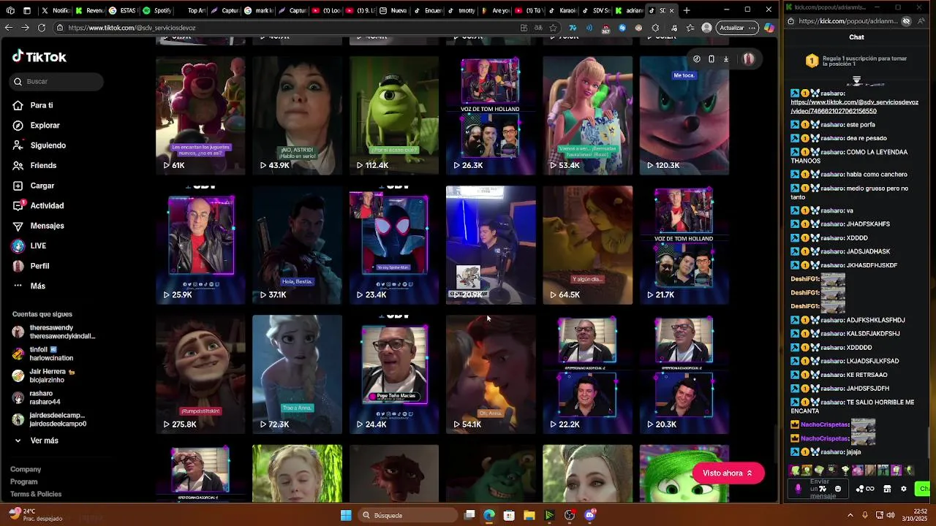The width and height of the screenshot is (936, 526).
Task: Open File Explorer from the taskbar
Action: click(529, 515)
